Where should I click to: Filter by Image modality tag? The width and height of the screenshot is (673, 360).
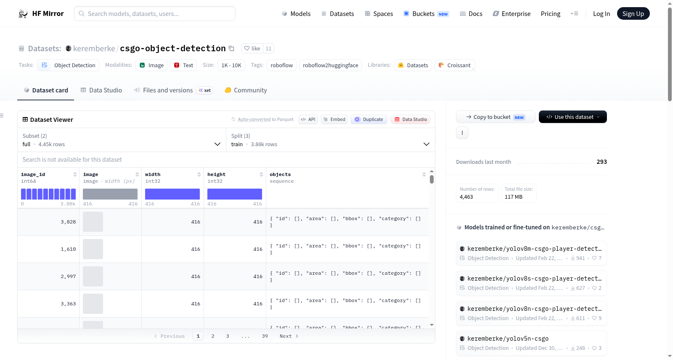coord(151,65)
